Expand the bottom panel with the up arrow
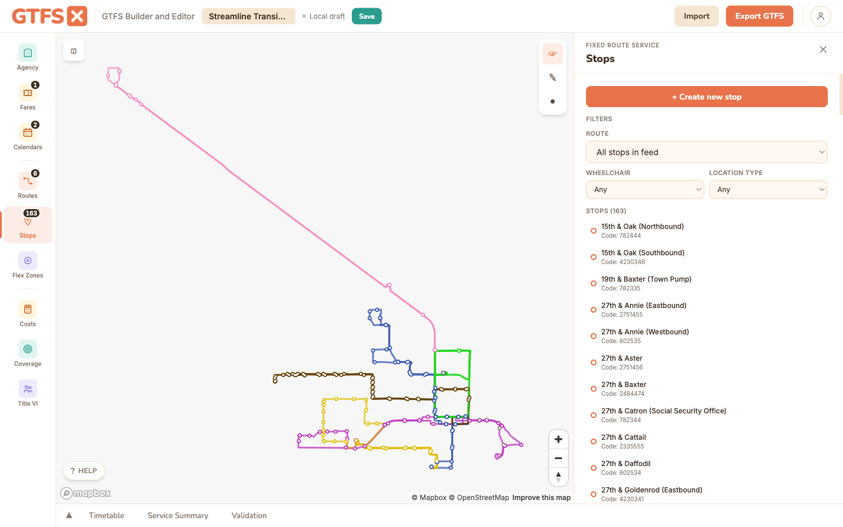 69,515
